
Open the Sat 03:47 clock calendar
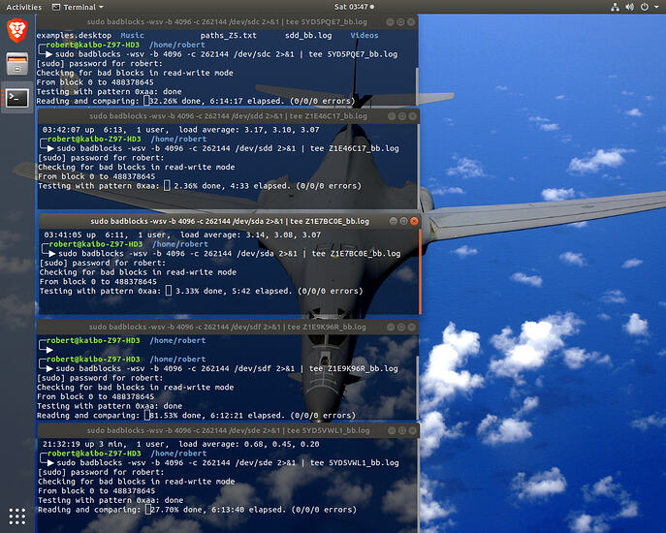354,7
